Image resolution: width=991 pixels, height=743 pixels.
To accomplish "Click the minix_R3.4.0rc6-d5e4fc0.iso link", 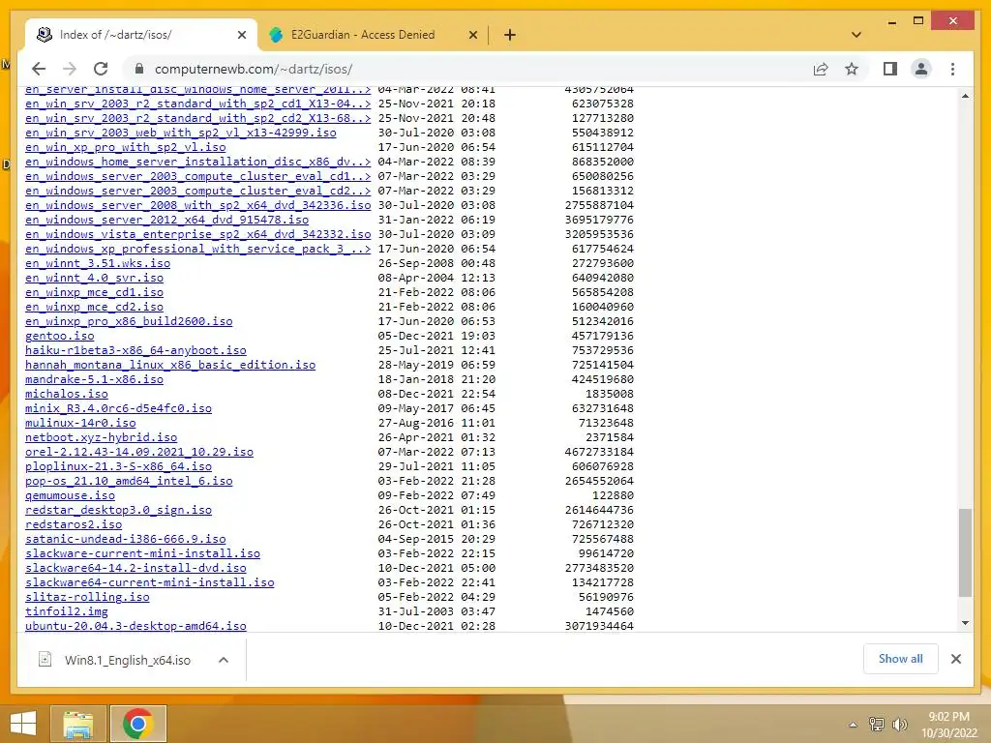I will tap(118, 409).
